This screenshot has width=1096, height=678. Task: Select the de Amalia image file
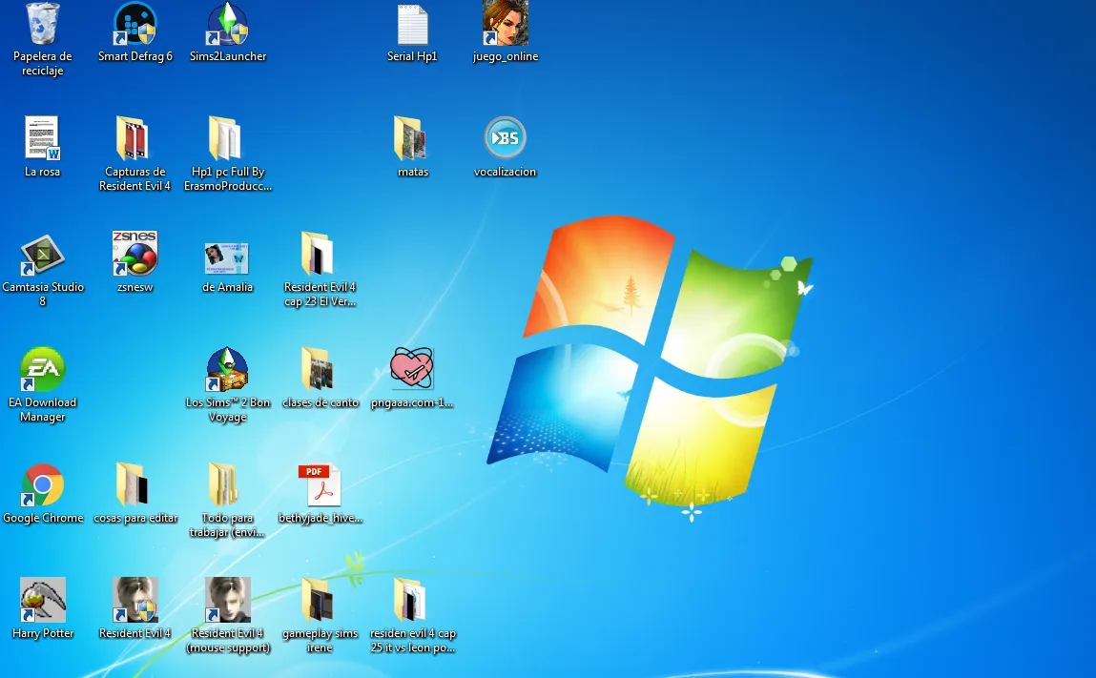pyautogui.click(x=226, y=258)
